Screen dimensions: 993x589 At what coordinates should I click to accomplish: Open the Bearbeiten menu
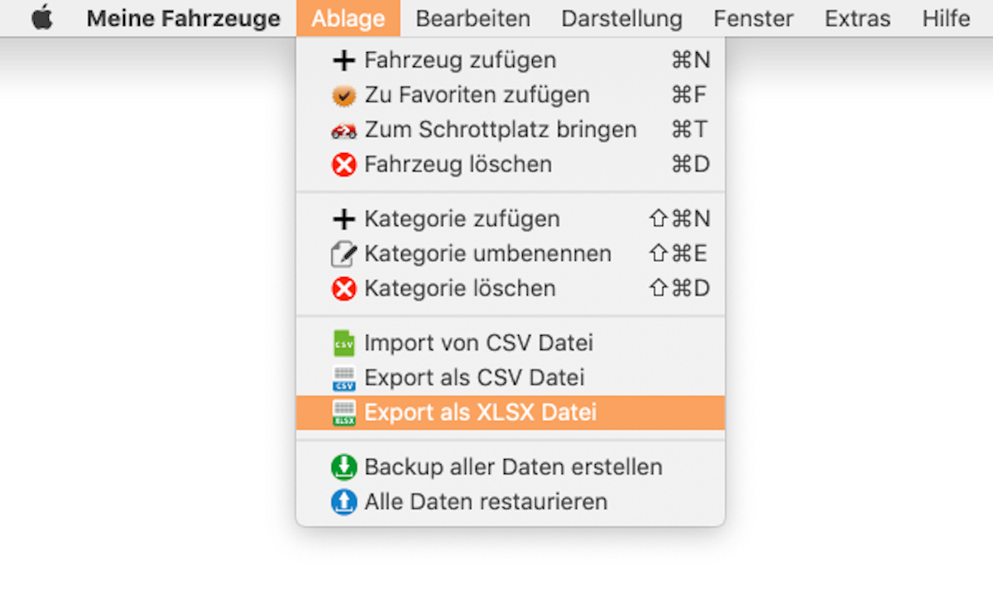(473, 18)
